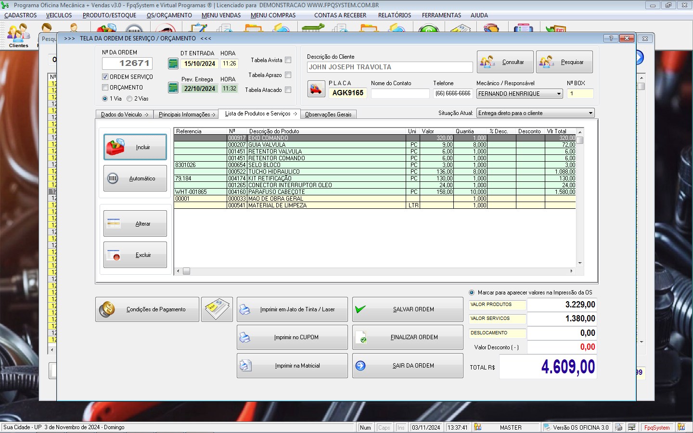The image size is (693, 433).
Task: Select the EIXO COMANDO row
Action: point(375,138)
